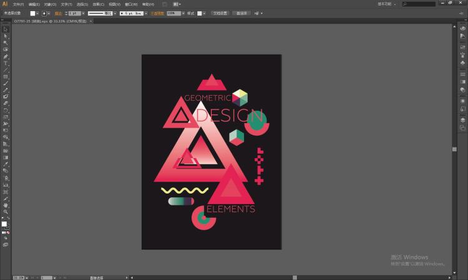This screenshot has height=280, width=468.
Task: Select the Scale tool
Action: 6,117
